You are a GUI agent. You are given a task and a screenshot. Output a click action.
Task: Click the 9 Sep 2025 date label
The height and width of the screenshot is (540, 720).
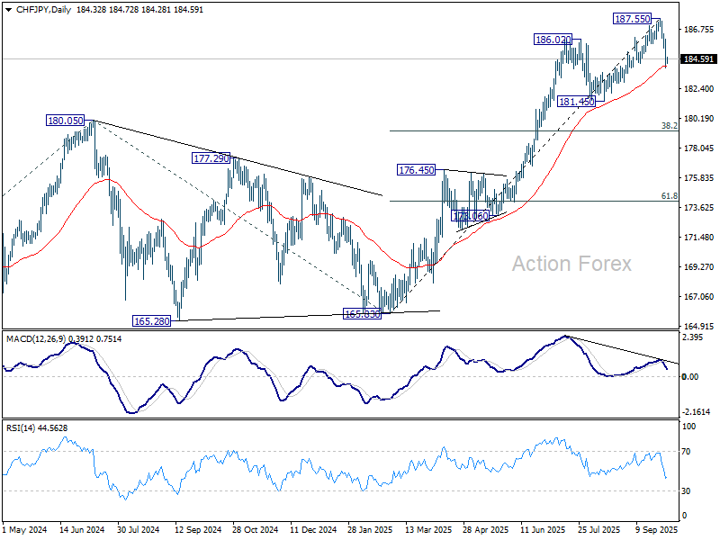click(657, 530)
